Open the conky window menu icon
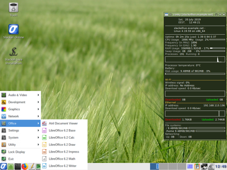The width and height of the screenshot is (227, 170). point(166,14)
